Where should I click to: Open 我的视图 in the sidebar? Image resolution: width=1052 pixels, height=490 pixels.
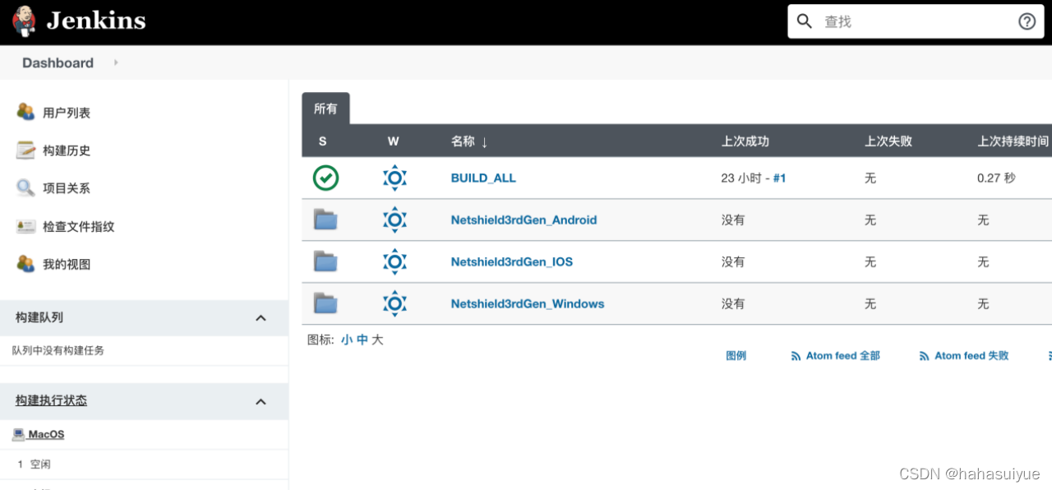[x=67, y=264]
